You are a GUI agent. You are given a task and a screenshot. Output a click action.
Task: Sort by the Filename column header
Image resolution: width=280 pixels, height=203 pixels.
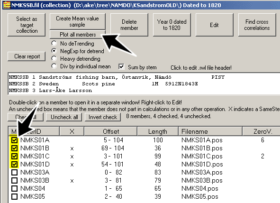210,131
